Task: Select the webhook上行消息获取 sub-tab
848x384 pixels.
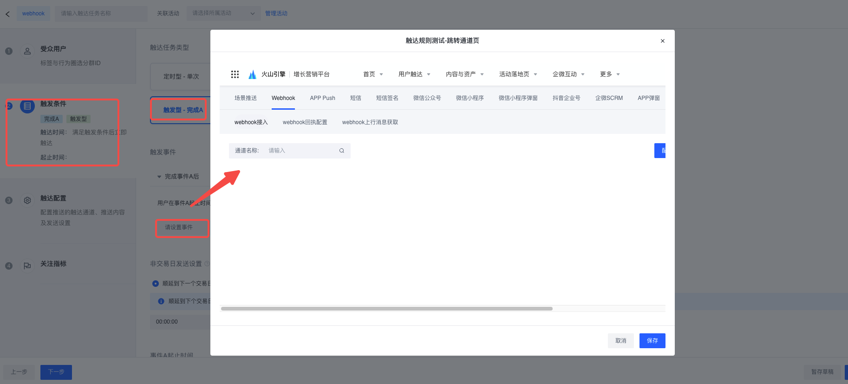Action: [x=370, y=122]
